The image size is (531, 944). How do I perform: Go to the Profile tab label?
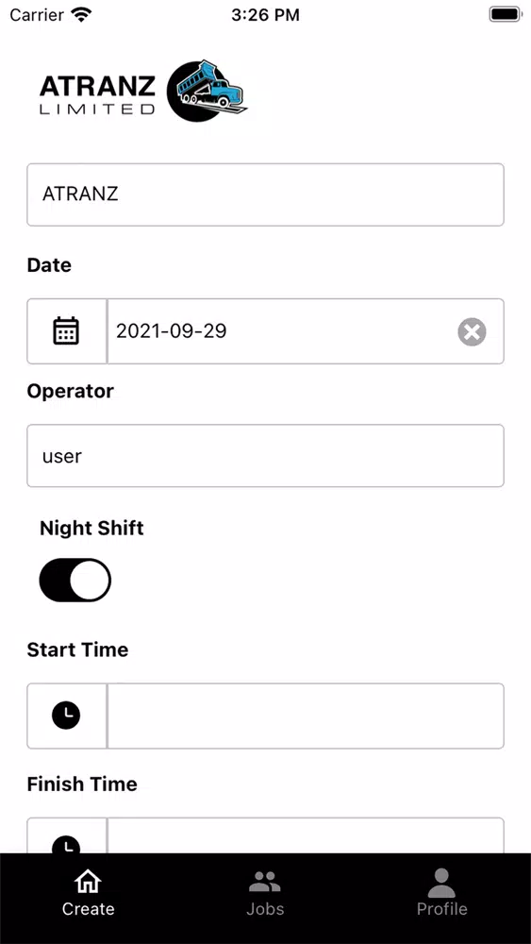(x=442, y=908)
